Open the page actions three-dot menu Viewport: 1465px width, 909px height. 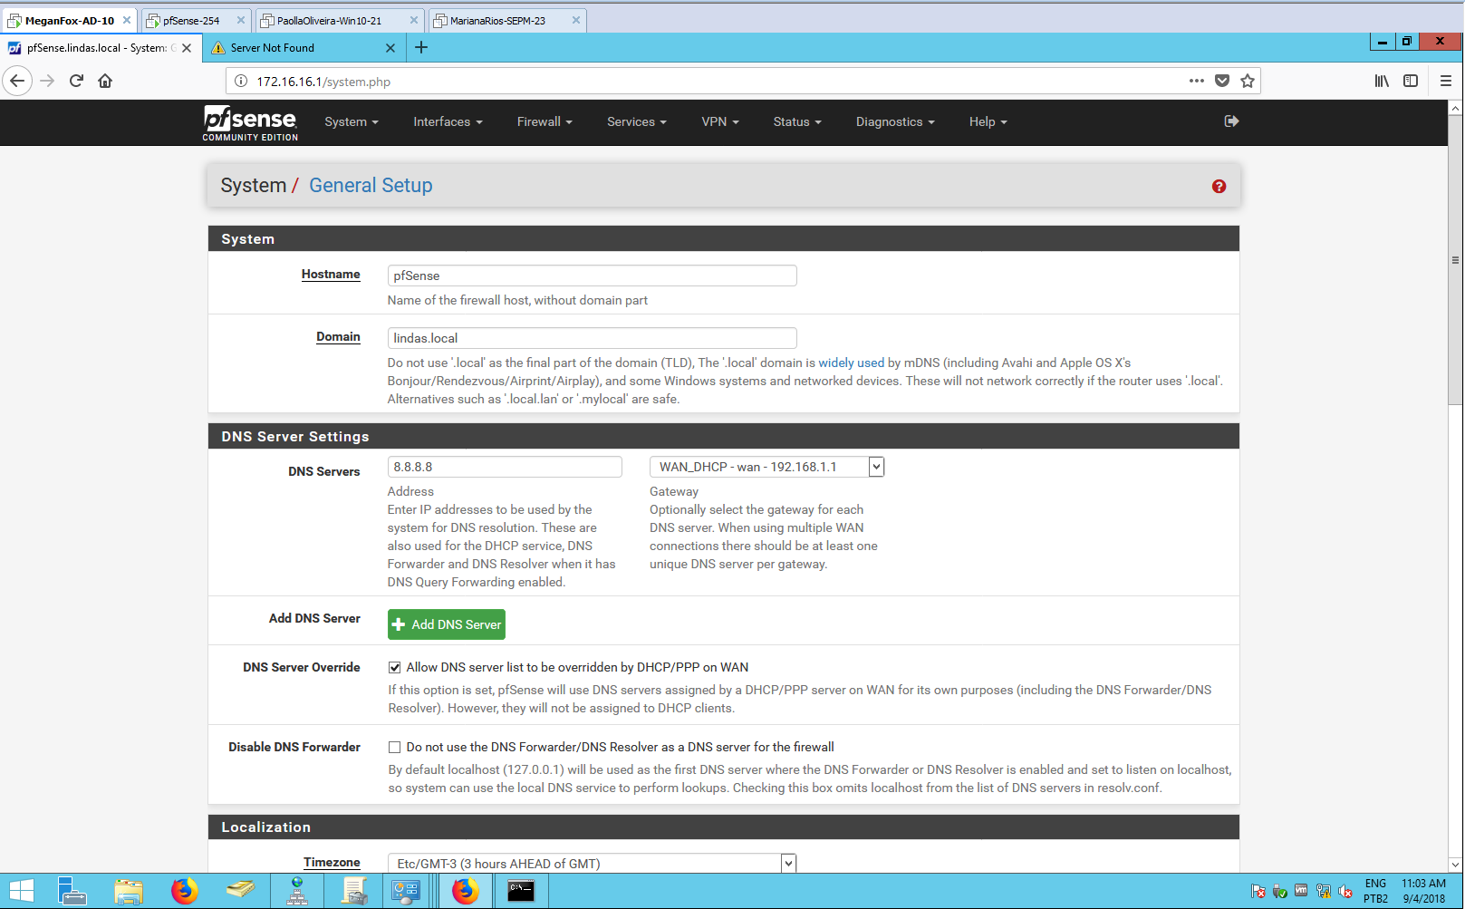(x=1196, y=81)
